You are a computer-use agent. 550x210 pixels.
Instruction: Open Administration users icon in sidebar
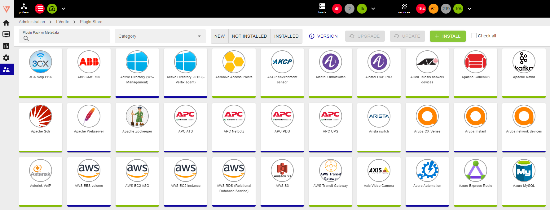(6, 69)
